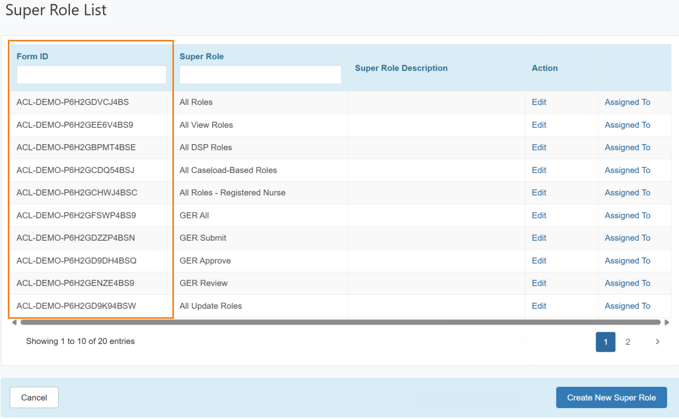Click the horizontal scrollbar right arrow

pos(666,322)
